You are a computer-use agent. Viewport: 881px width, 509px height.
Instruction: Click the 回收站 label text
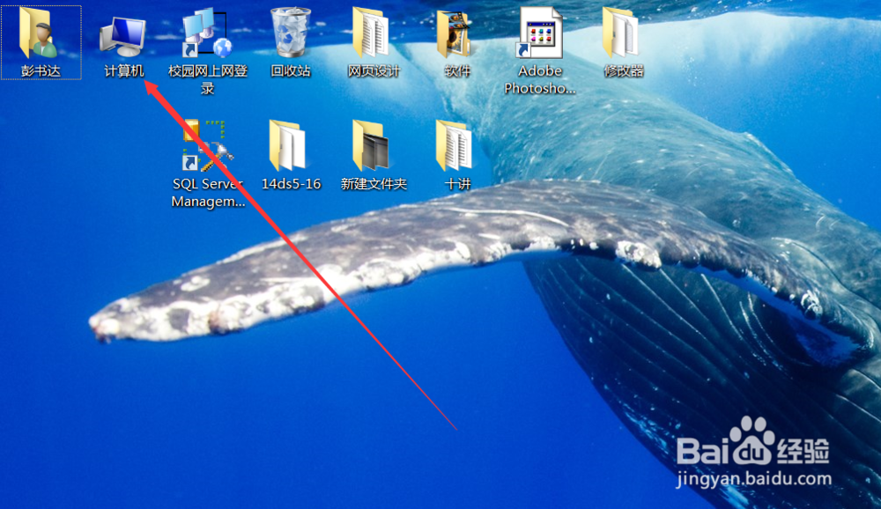pyautogui.click(x=291, y=70)
